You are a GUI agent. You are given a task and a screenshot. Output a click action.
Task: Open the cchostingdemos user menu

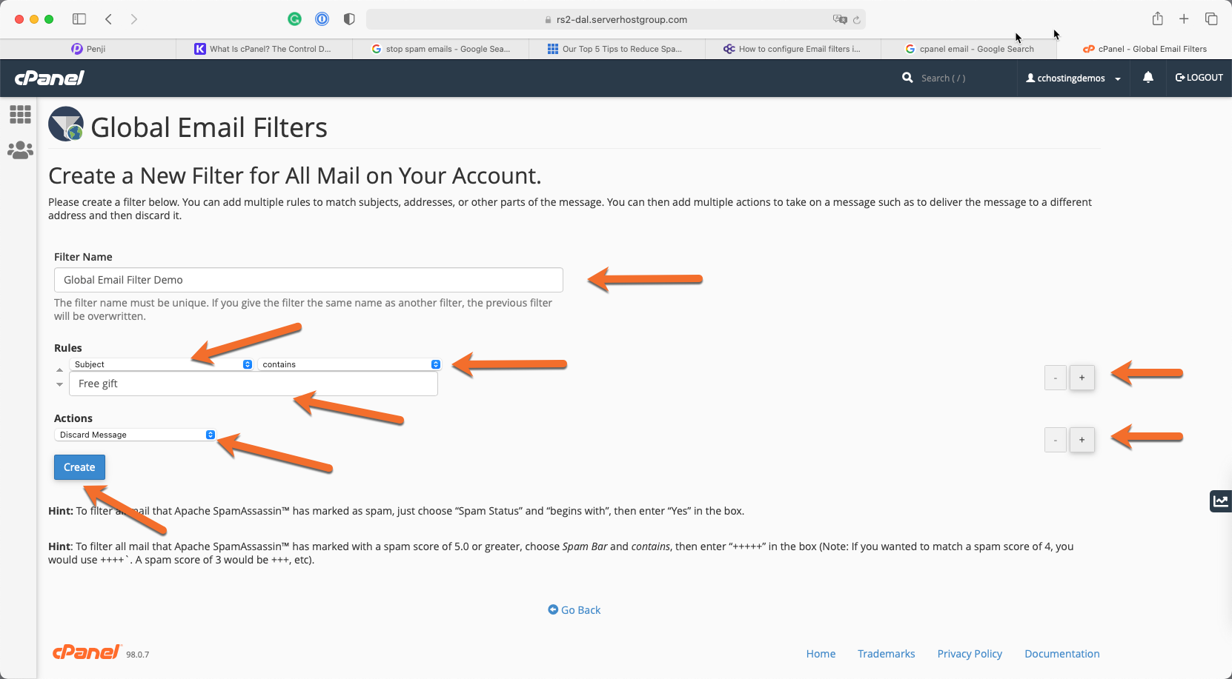click(x=1073, y=78)
